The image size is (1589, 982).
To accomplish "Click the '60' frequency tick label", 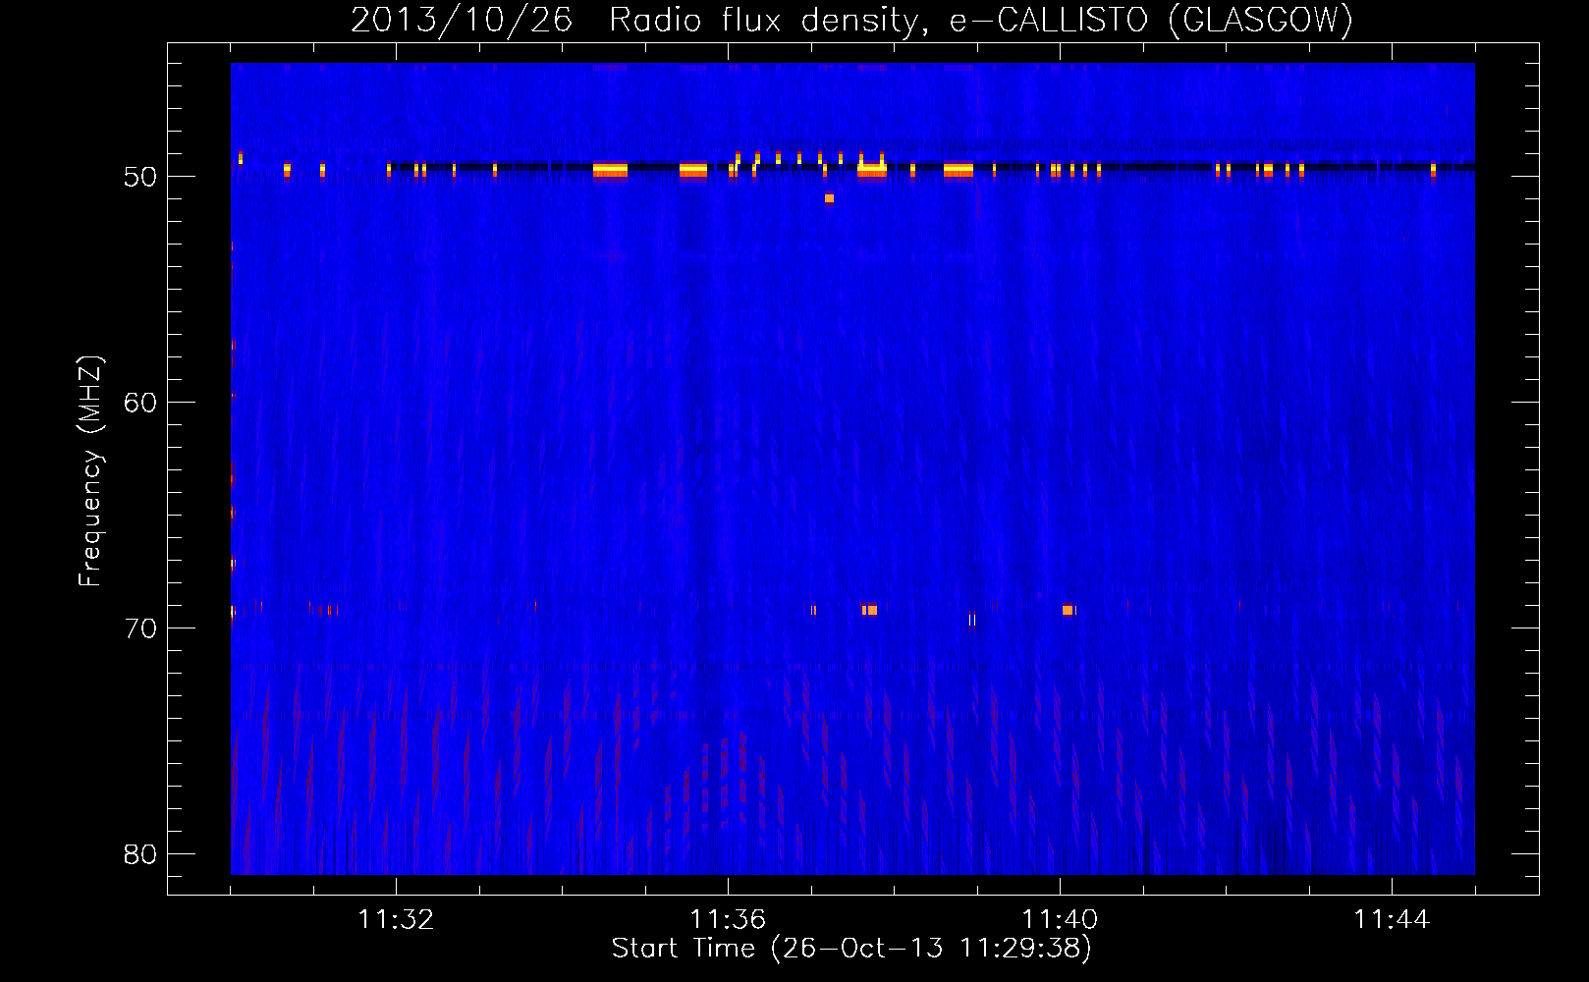I will [140, 402].
